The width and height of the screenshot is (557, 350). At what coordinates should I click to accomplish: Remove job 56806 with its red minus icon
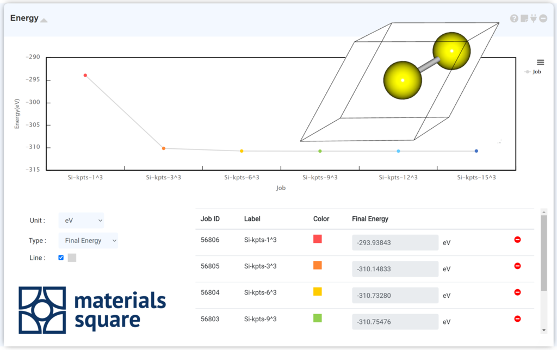click(518, 239)
